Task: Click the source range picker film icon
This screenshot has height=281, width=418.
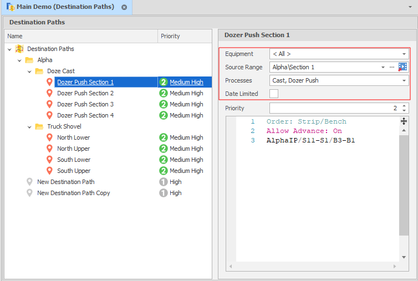Action: click(x=402, y=67)
